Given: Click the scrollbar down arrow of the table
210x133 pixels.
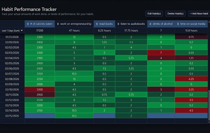Looking at the screenshot, I should 209,122.
